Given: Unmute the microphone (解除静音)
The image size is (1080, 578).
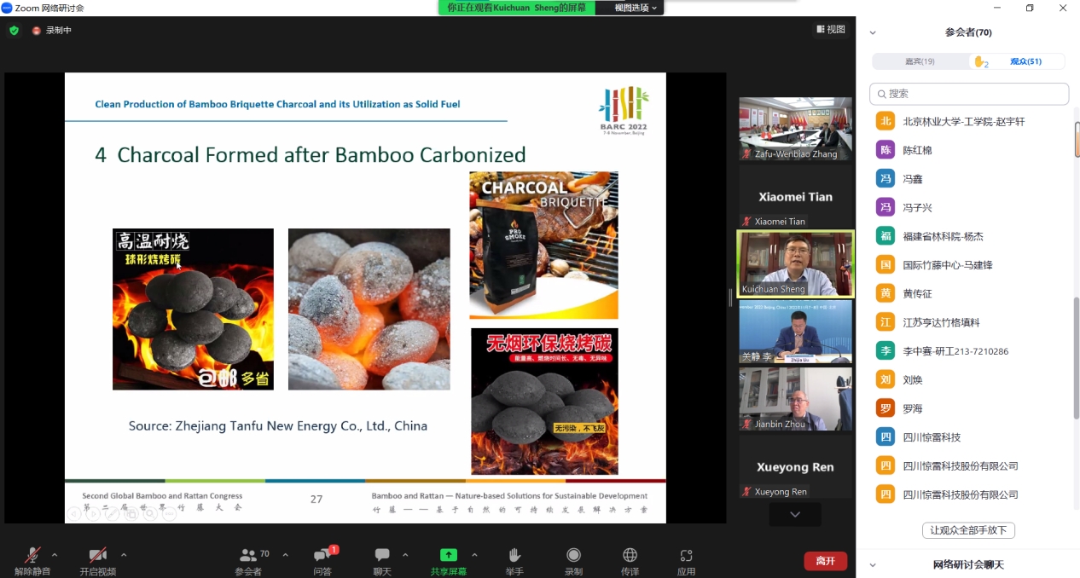Looking at the screenshot, I should point(32,556).
